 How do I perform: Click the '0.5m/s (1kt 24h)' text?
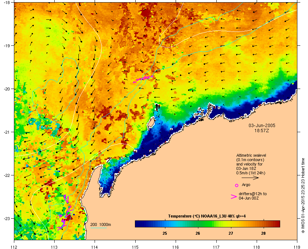click(x=251, y=173)
